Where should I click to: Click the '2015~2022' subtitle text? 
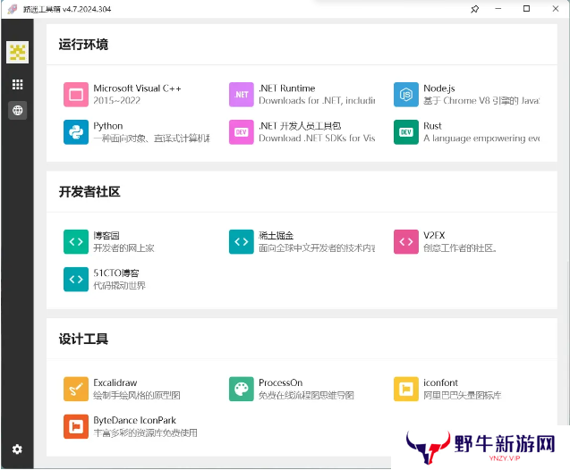(x=116, y=101)
